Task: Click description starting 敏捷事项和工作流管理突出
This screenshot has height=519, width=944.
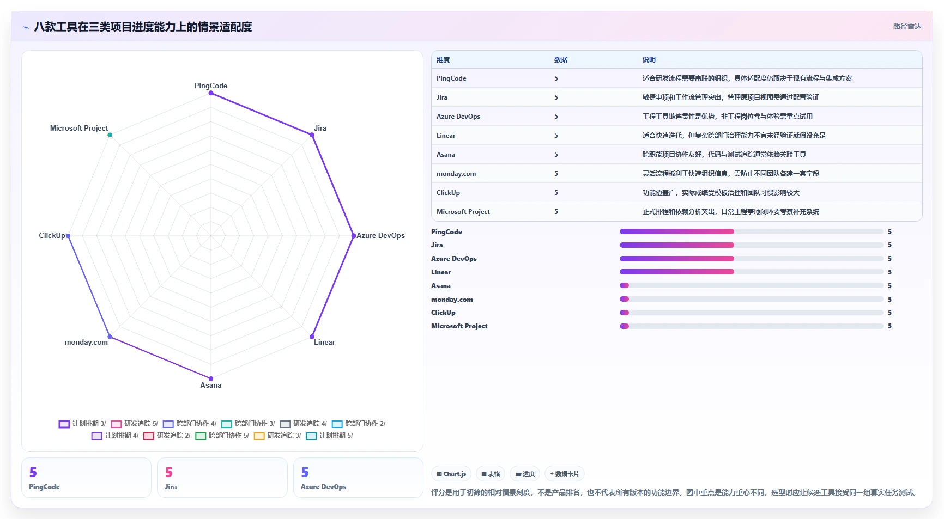Action: pyautogui.click(x=731, y=97)
